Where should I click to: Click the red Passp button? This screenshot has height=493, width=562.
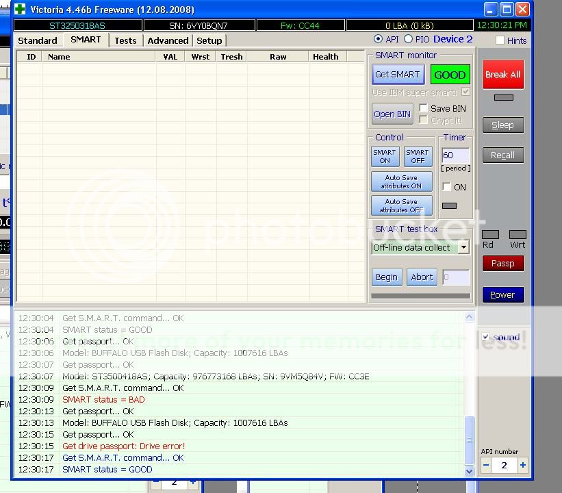coord(503,263)
